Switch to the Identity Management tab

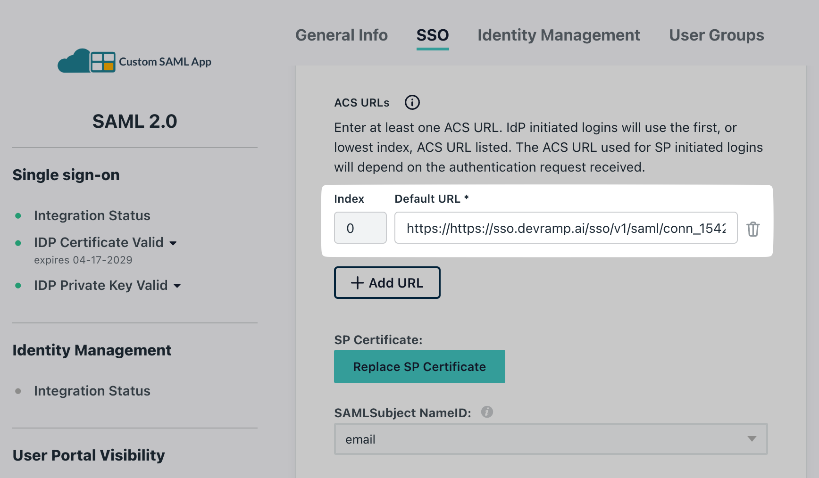(x=559, y=35)
